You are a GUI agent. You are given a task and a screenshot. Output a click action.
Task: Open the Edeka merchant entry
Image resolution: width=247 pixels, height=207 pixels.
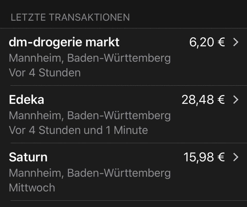pyautogui.click(x=27, y=100)
